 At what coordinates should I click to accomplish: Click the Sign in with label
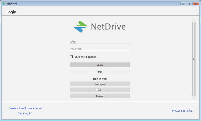(100, 79)
